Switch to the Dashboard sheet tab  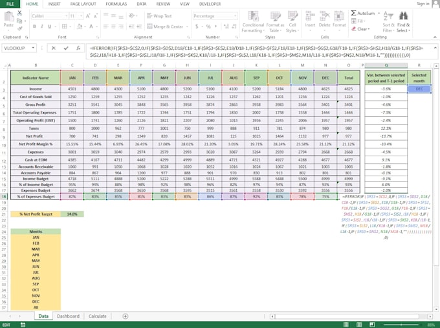click(68, 316)
